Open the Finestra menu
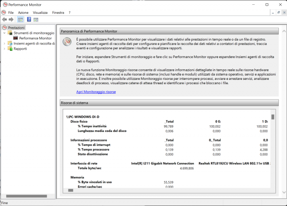287x206 pixels. pyautogui.click(x=58, y=12)
